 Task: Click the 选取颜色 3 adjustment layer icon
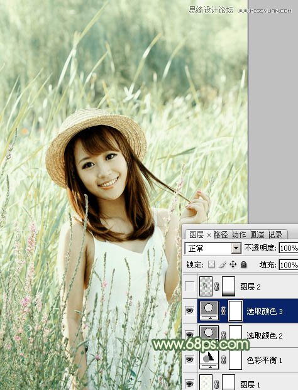point(209,311)
